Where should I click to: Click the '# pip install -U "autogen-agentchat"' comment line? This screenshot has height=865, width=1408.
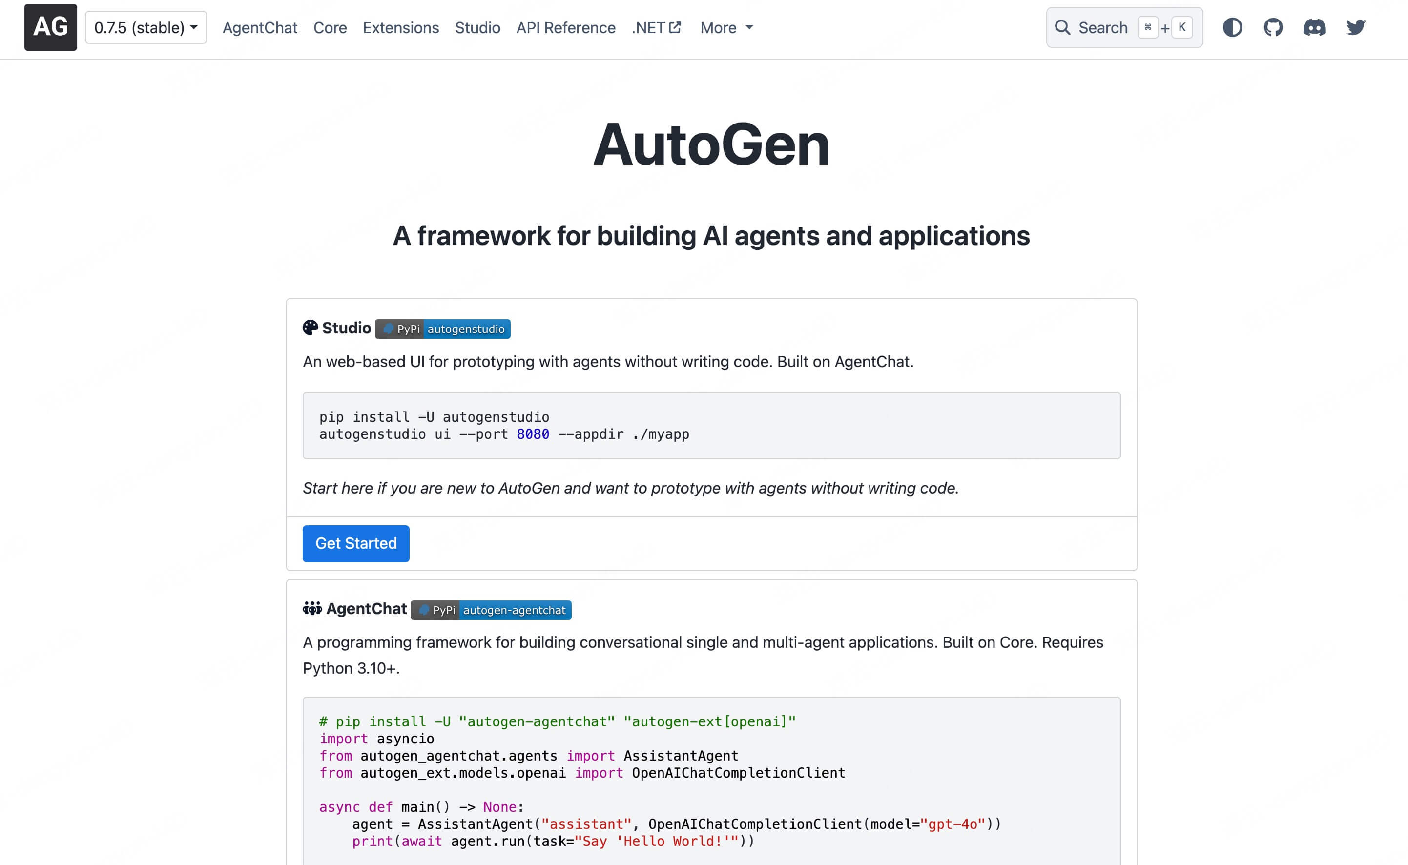pos(557,721)
